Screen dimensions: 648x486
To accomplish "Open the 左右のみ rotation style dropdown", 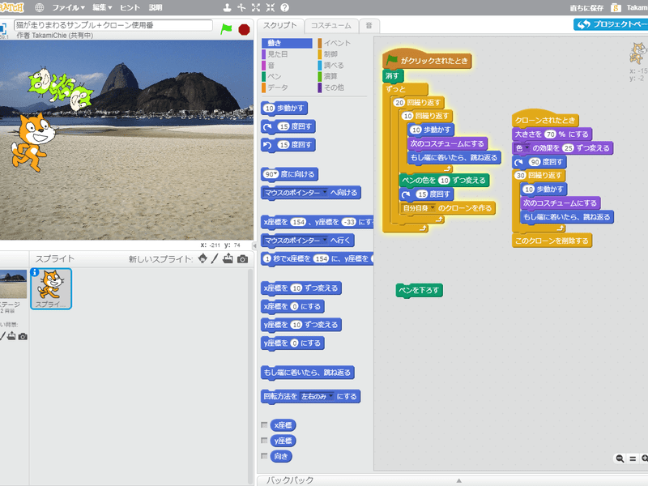I will tap(318, 397).
